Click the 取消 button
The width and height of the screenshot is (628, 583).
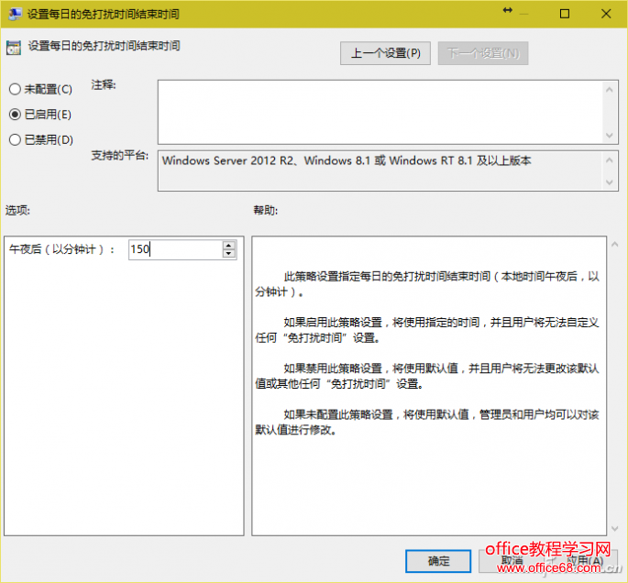(x=512, y=561)
